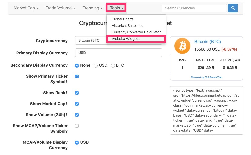This screenshot has width=251, height=155.
Task: Click the widget embed script code box
Action: (x=206, y=110)
